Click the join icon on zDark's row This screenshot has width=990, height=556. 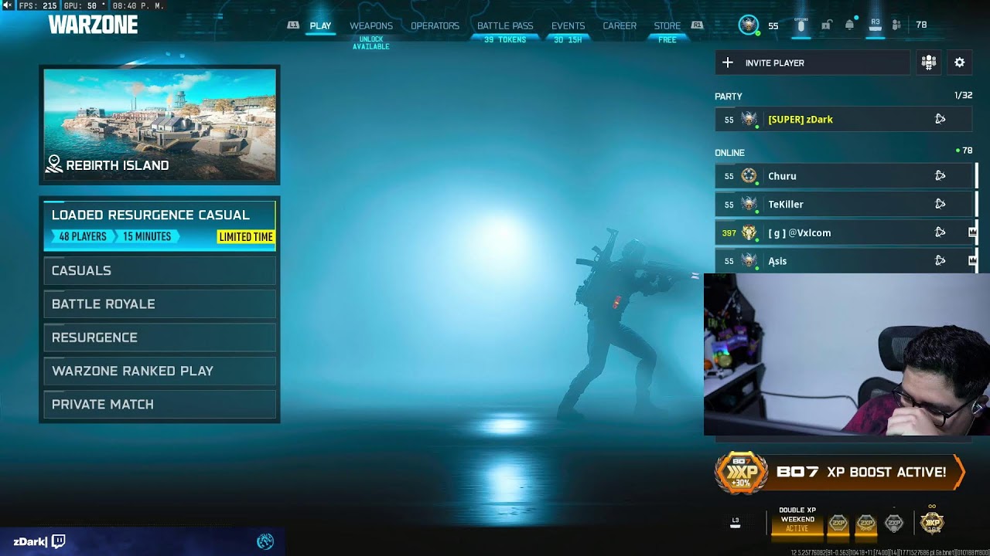(x=940, y=119)
